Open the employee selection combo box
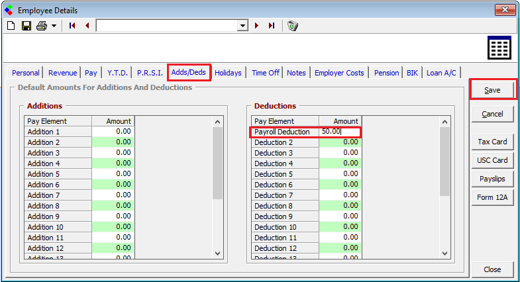This screenshot has height=282, width=520. point(242,26)
